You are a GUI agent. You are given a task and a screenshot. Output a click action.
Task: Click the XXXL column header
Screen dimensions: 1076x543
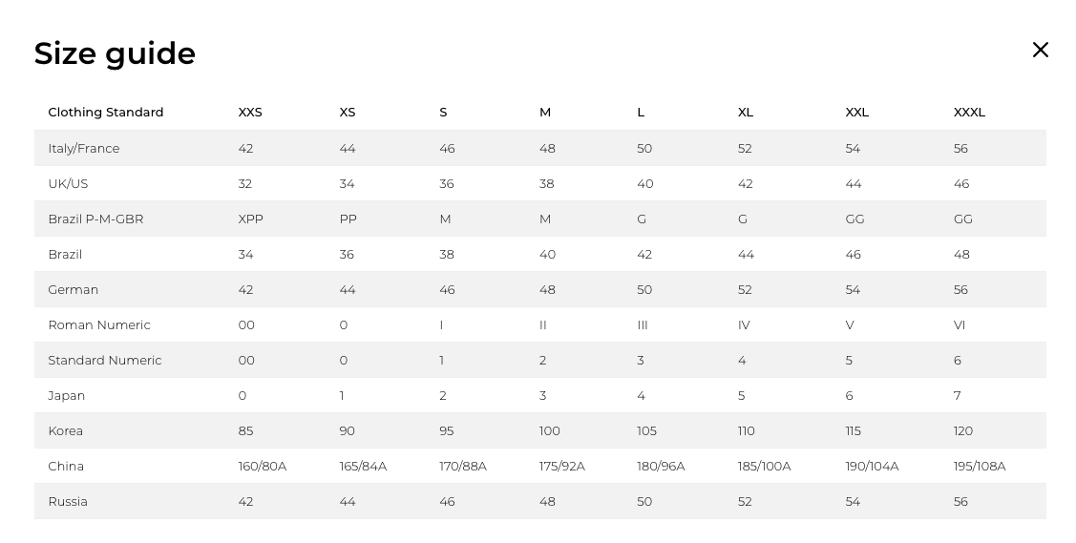point(969,113)
